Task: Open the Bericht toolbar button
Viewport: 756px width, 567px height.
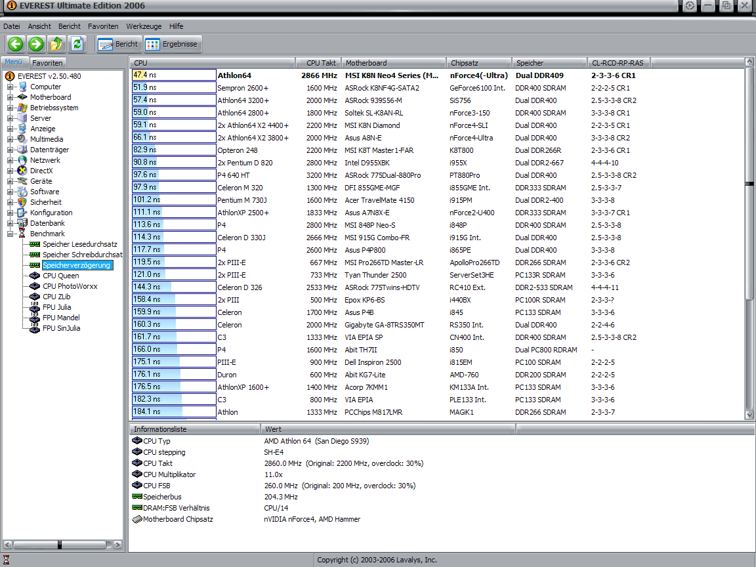Action: [x=118, y=44]
